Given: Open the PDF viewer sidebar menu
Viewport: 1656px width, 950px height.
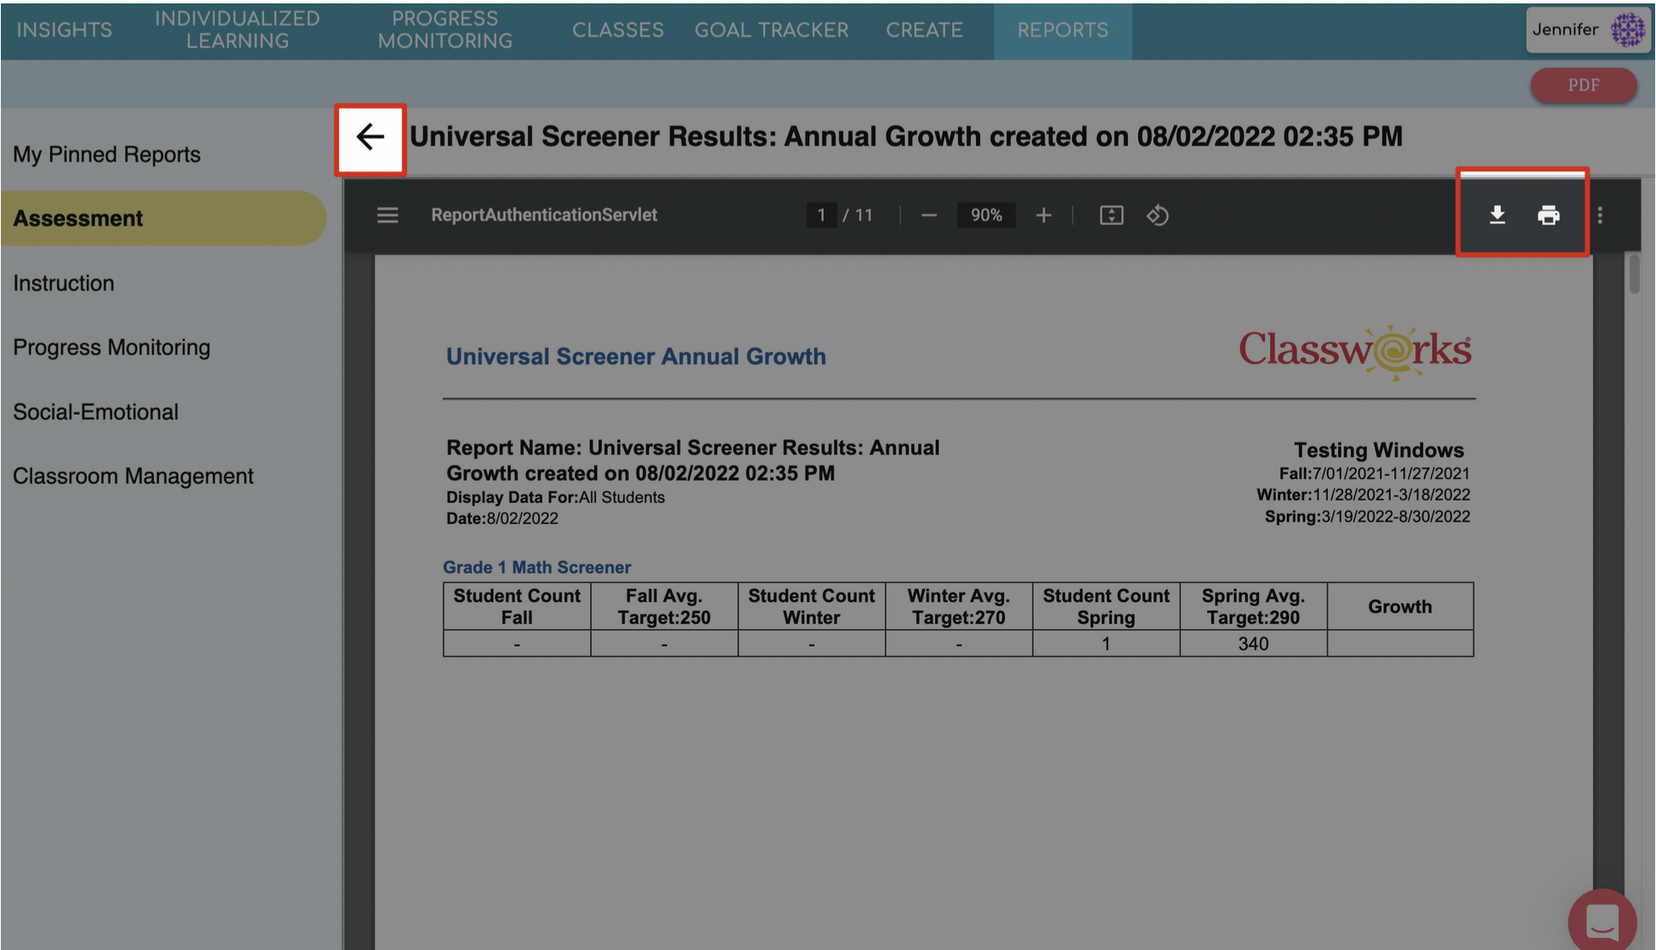Looking at the screenshot, I should (x=388, y=216).
